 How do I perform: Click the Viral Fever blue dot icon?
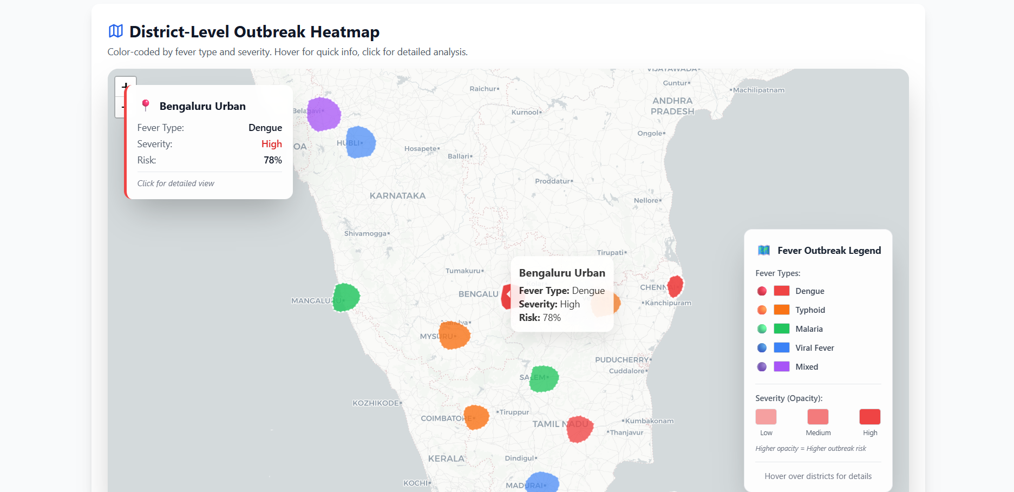(x=762, y=348)
